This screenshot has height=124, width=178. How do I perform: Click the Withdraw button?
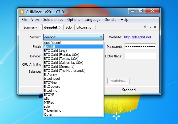coord(118,81)
